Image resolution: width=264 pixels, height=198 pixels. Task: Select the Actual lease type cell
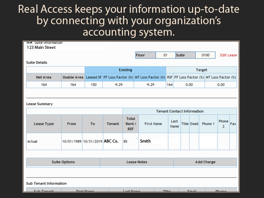(44, 141)
